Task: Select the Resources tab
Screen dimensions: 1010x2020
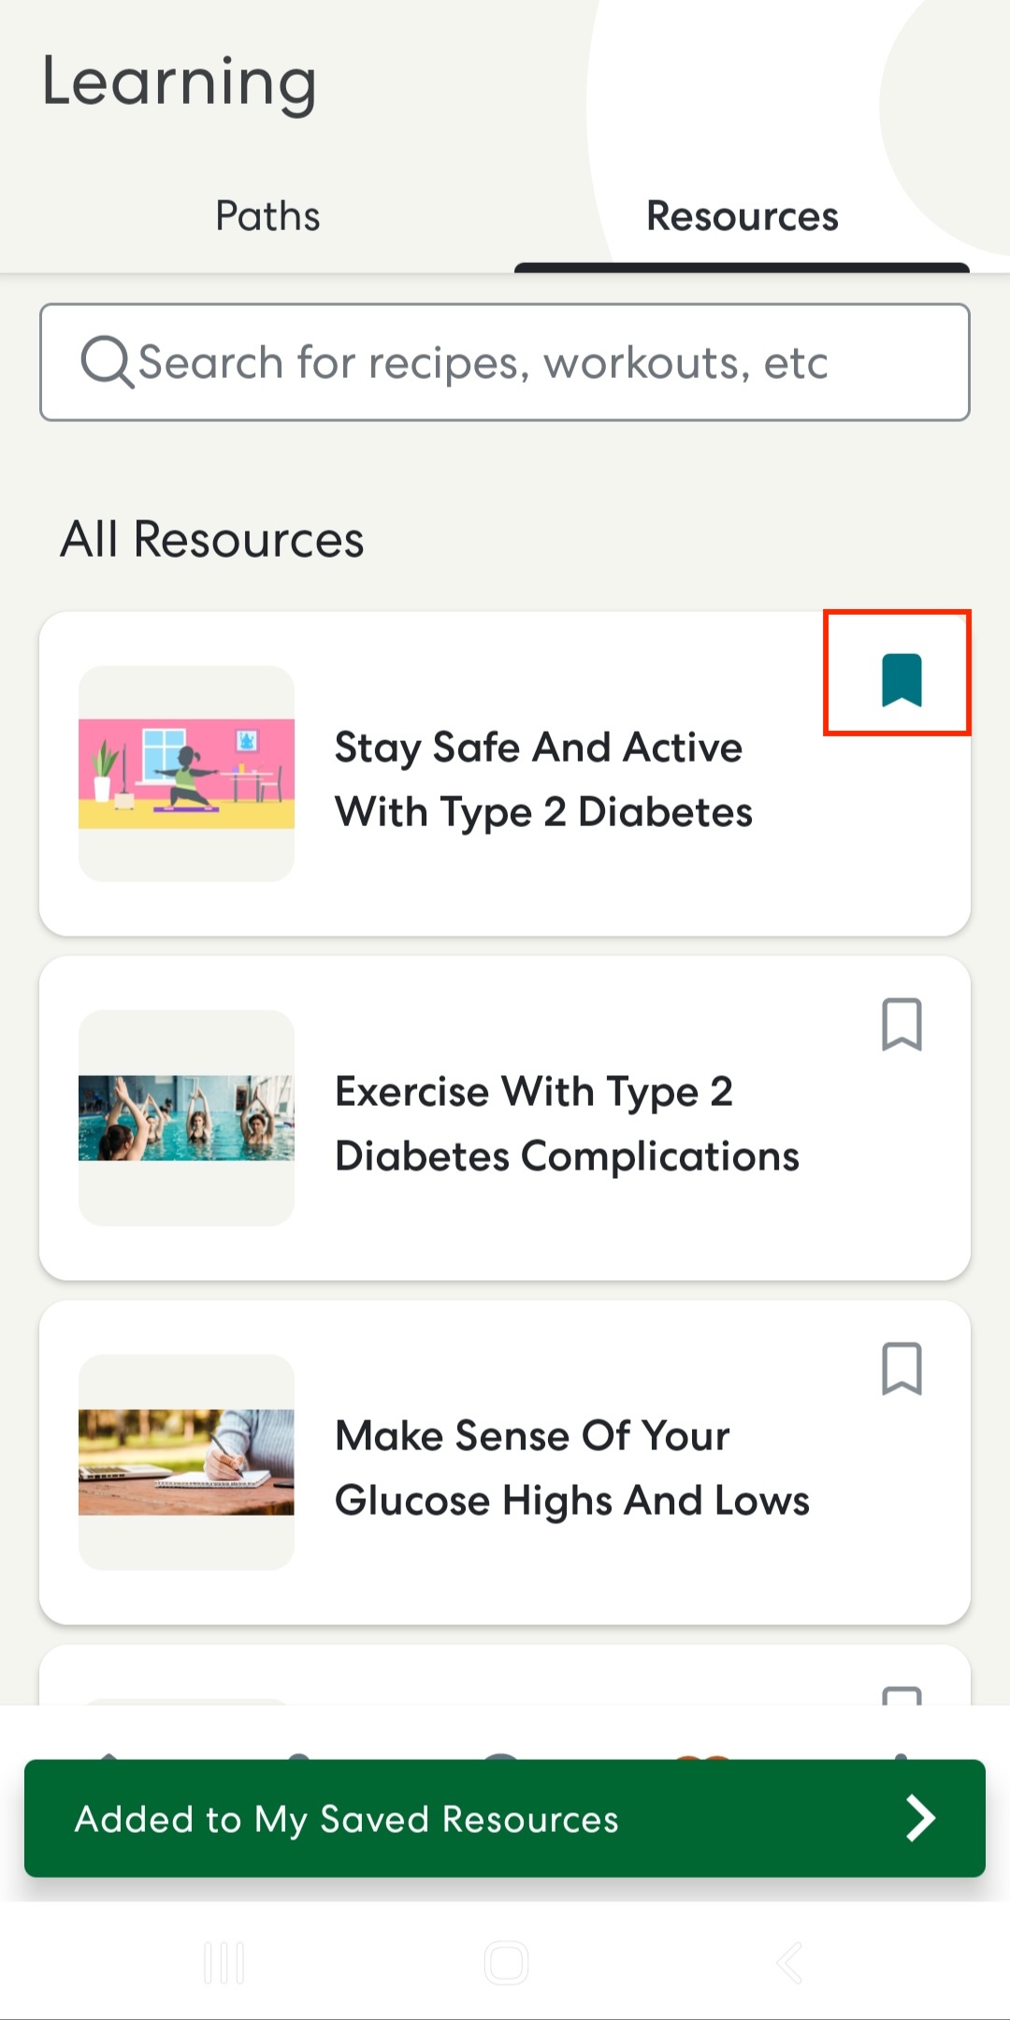Action: coord(743,216)
